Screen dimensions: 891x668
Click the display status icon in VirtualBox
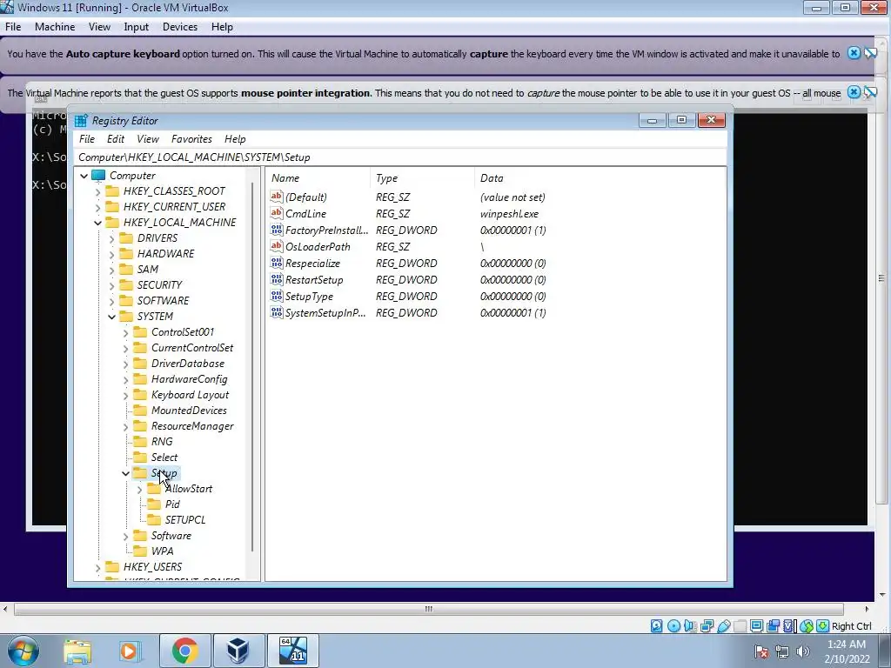756,626
